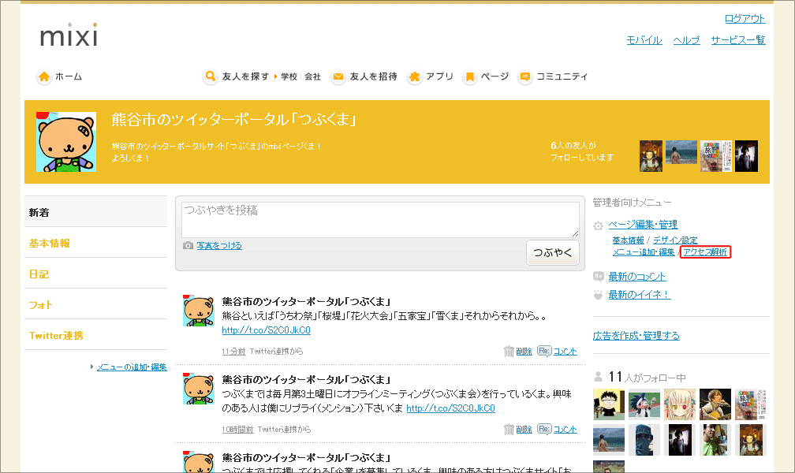Screen dimensions: 795x473
Task: Click コメント on the 10時間前 post
Action: (565, 430)
